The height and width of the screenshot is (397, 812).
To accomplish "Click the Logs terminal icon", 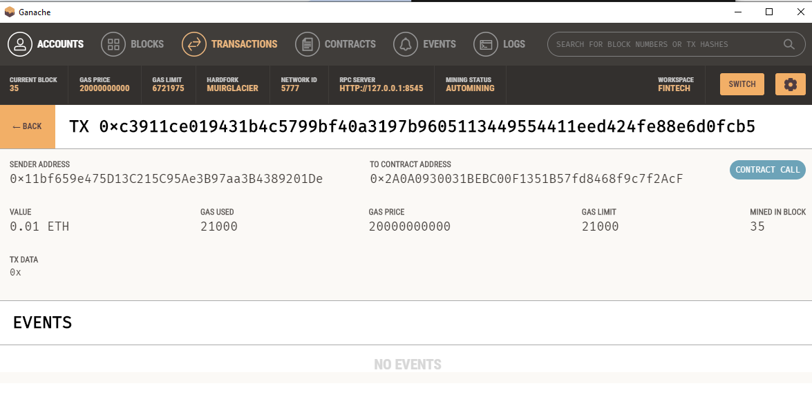I will coord(486,44).
